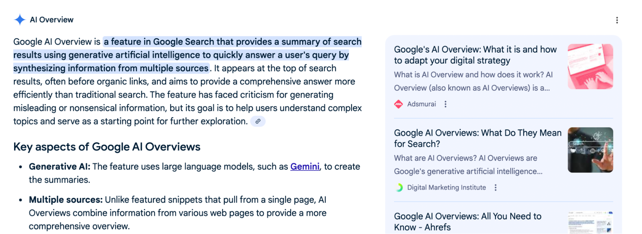The height and width of the screenshot is (234, 642).
Task: Open the Gemini hyperlink
Action: point(305,166)
